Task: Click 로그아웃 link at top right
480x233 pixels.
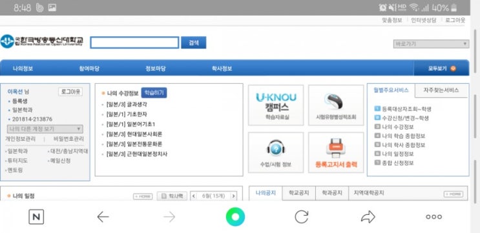Action: 455,21
